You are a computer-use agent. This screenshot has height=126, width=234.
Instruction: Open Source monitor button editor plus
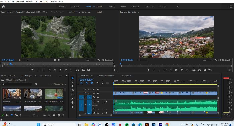pos(115,70)
